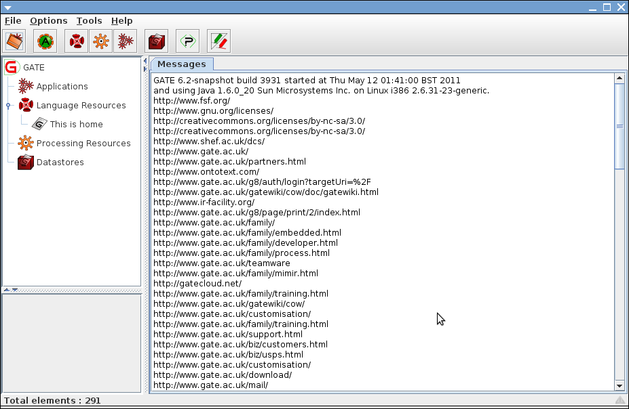The height and width of the screenshot is (409, 629).
Task: Click the manage CREOLE plugins toolbar icon
Action: 188,41
